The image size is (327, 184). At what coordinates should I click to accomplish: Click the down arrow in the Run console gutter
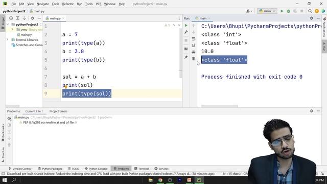(194, 32)
